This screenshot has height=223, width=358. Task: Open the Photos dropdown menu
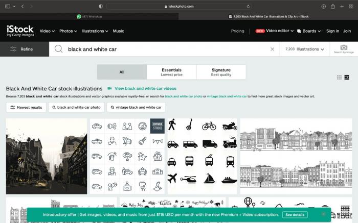pyautogui.click(x=68, y=31)
